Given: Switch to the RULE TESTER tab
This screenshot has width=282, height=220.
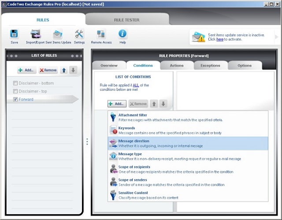Looking at the screenshot, I should click(x=126, y=20).
